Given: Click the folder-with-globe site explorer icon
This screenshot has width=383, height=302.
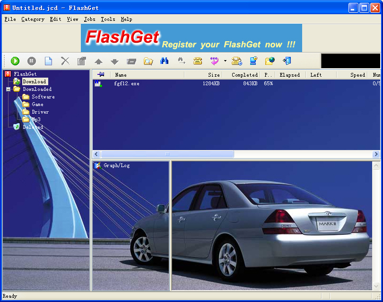Looking at the screenshot, I should coord(270,61).
